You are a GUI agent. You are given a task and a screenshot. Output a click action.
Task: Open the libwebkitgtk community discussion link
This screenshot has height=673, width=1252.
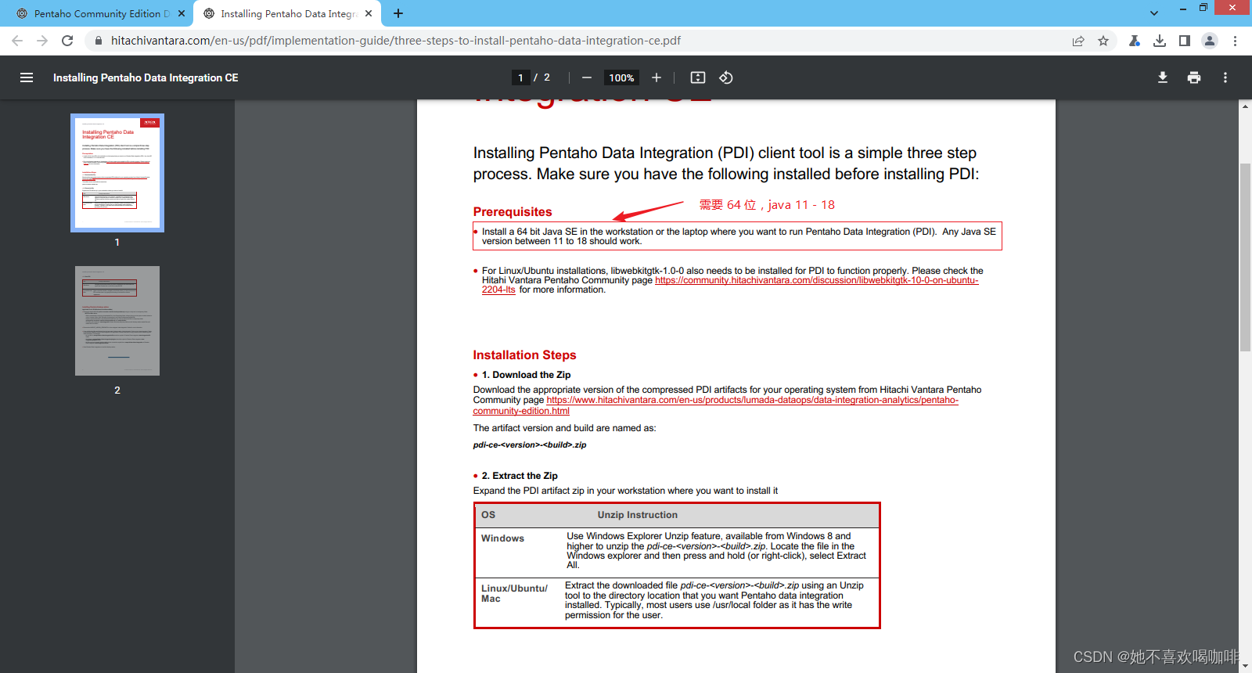(x=816, y=280)
